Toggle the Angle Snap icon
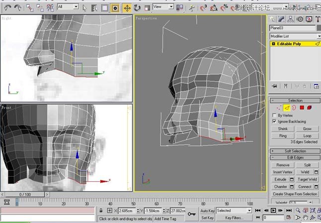This screenshot has width=321, height=223. (214, 8)
